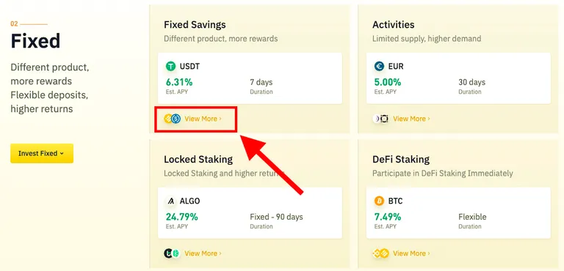This screenshot has width=564, height=271.
Task: Click the Fixed Savings heading
Action: point(195,24)
